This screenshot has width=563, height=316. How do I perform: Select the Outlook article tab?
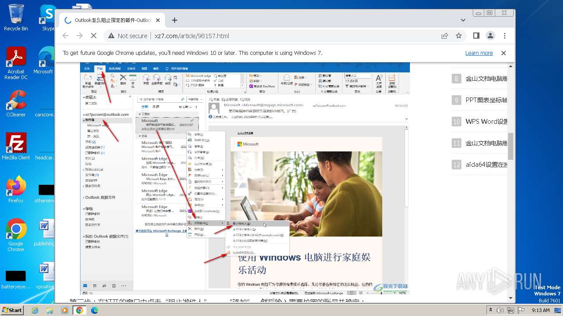pos(113,20)
